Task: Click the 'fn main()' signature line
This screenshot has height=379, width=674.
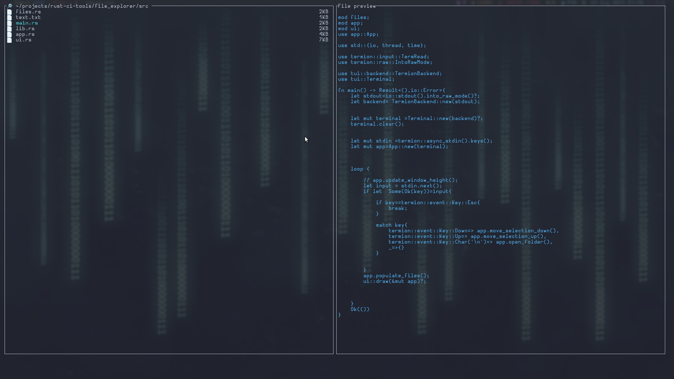Action: [x=391, y=90]
